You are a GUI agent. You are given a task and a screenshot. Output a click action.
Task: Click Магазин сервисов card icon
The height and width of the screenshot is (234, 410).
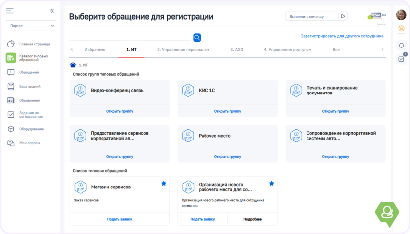coord(80,187)
